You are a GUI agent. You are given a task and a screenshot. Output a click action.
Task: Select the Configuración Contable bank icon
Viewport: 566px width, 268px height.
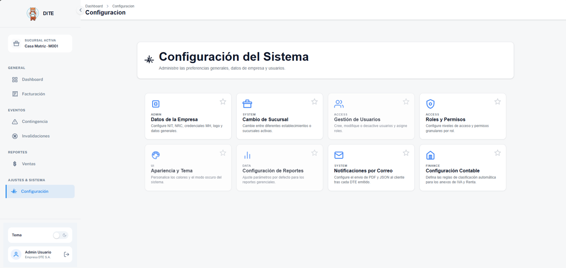430,155
